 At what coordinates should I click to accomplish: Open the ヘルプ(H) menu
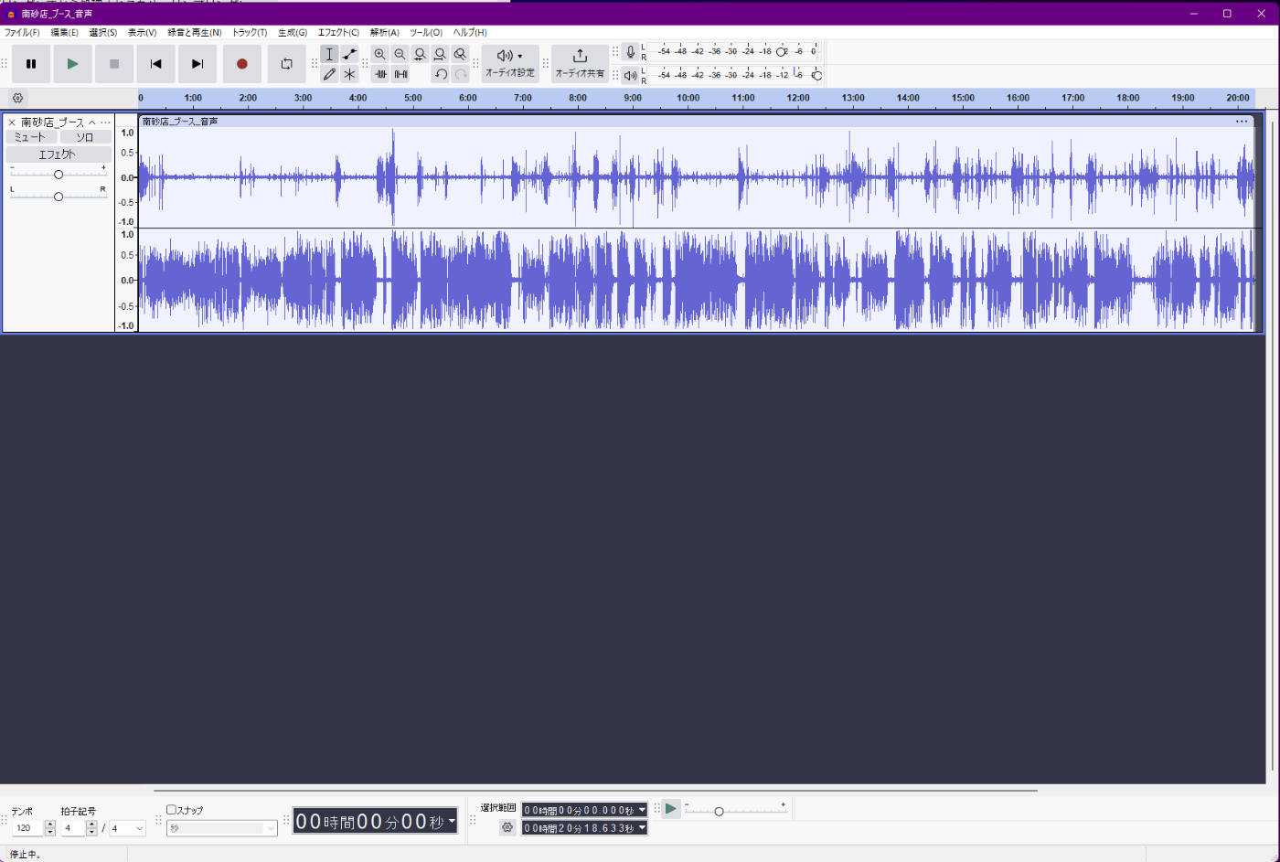click(x=470, y=33)
